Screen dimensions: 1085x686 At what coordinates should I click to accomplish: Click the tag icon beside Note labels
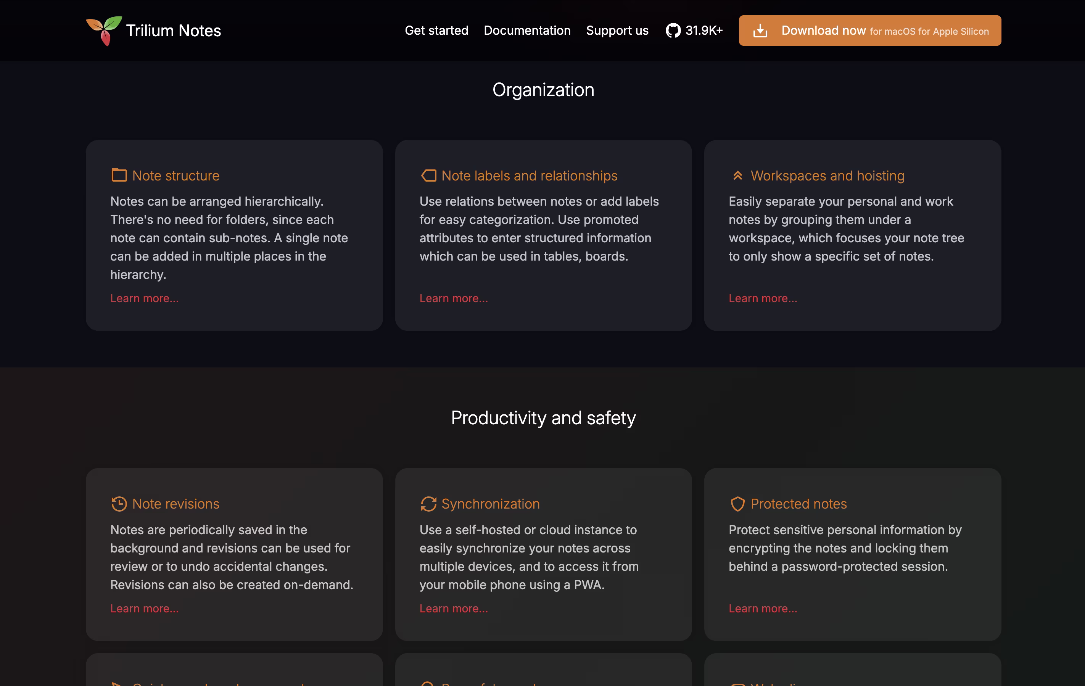point(428,176)
